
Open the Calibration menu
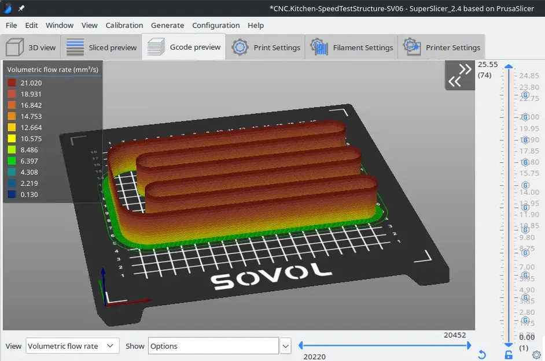click(124, 25)
